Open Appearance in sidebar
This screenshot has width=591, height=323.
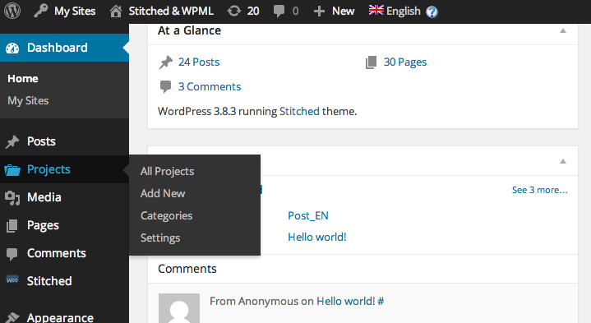pos(60,318)
